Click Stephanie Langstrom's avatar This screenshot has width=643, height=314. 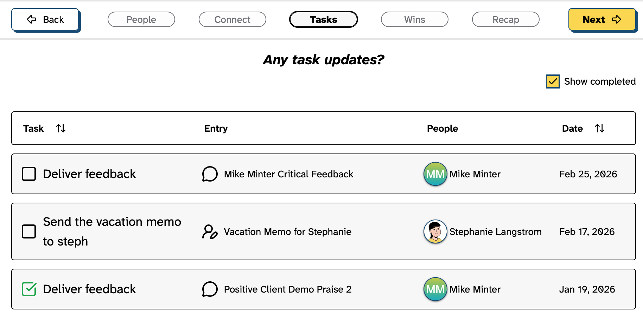435,231
